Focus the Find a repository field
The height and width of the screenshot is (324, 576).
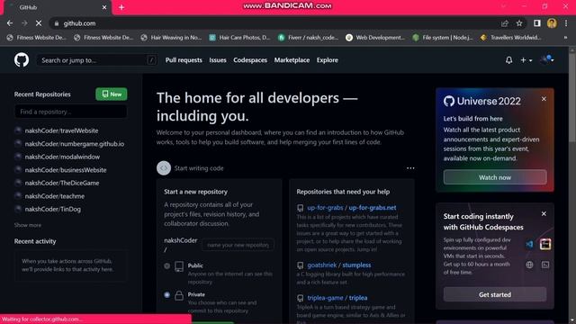(x=70, y=112)
